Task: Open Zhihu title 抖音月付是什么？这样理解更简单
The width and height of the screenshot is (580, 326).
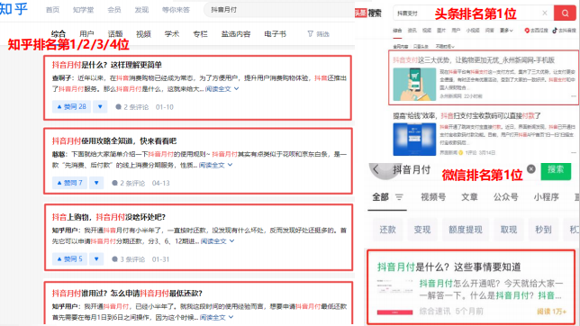Action: (107, 65)
